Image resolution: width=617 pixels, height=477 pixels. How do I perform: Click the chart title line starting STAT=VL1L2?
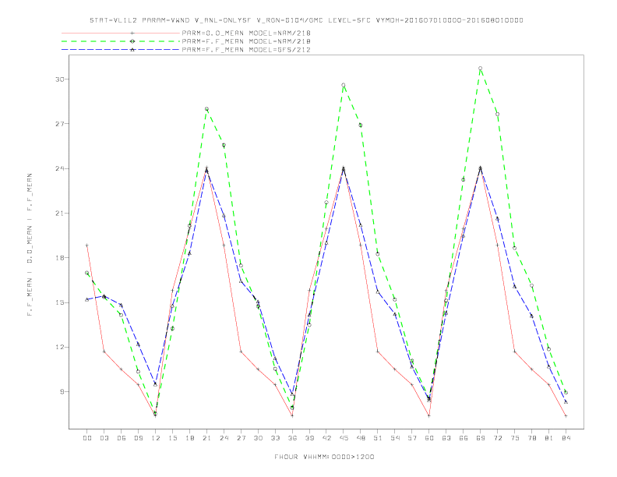pyautogui.click(x=306, y=20)
